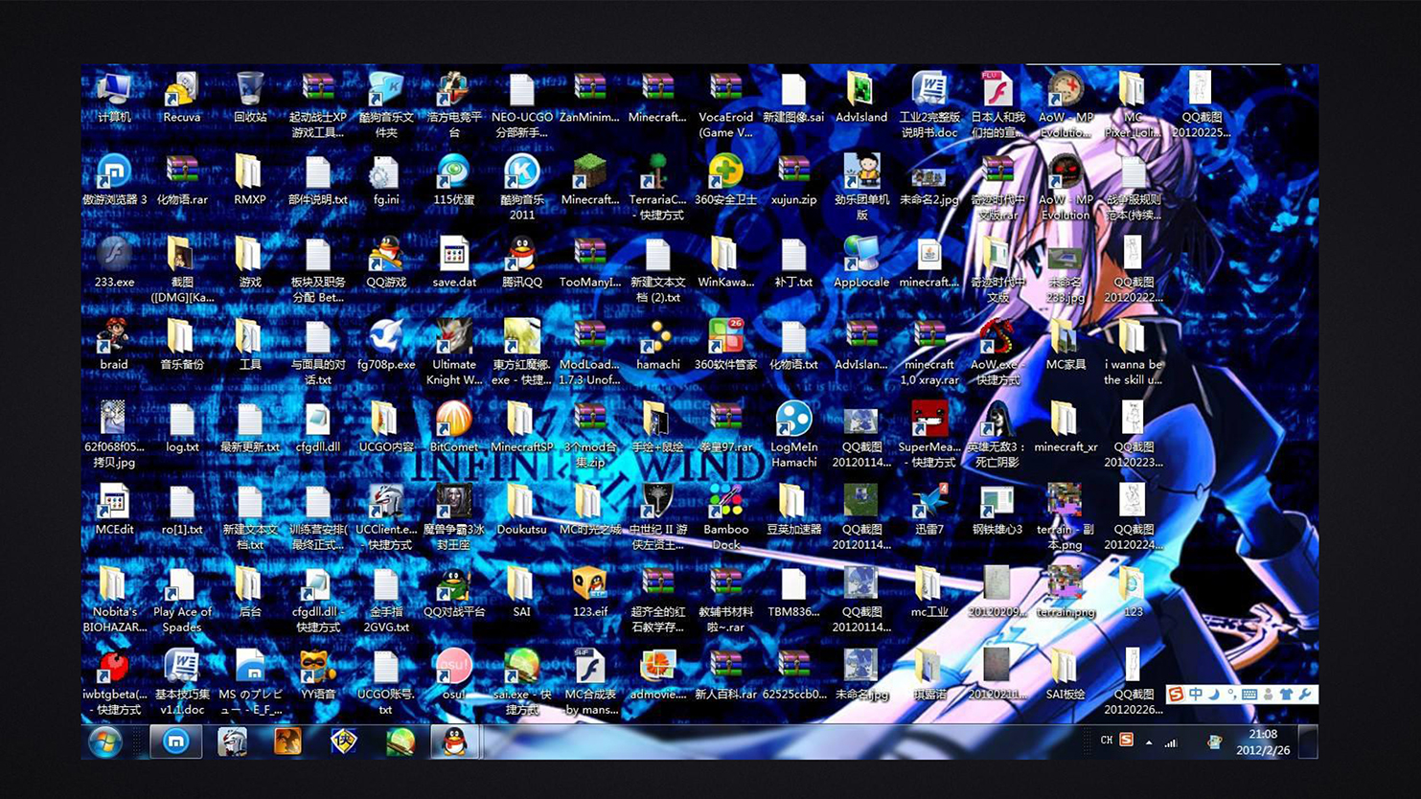Open the QQ游戏 shortcut
This screenshot has width=1421, height=799.
pos(386,263)
